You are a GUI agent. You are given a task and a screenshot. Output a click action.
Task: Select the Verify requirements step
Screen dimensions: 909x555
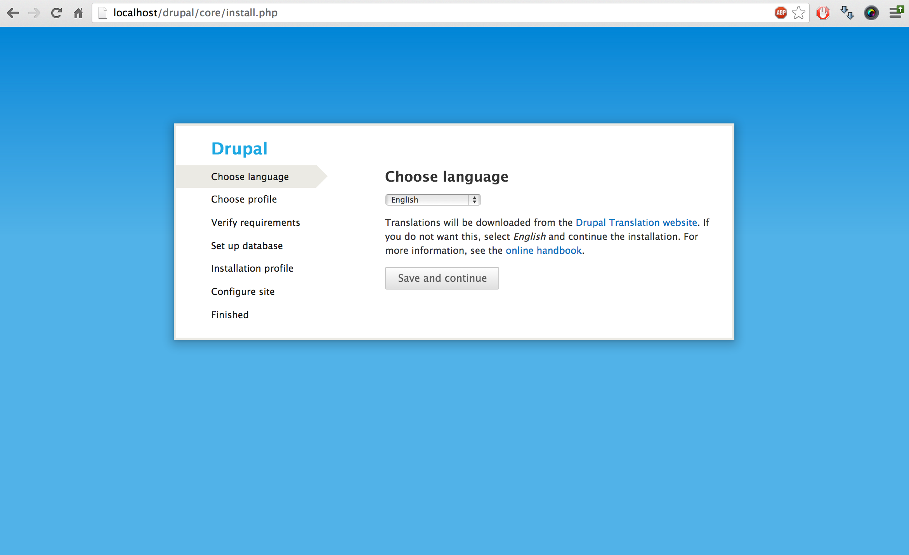pyautogui.click(x=255, y=222)
